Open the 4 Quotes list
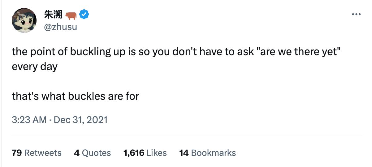 [x=92, y=153]
